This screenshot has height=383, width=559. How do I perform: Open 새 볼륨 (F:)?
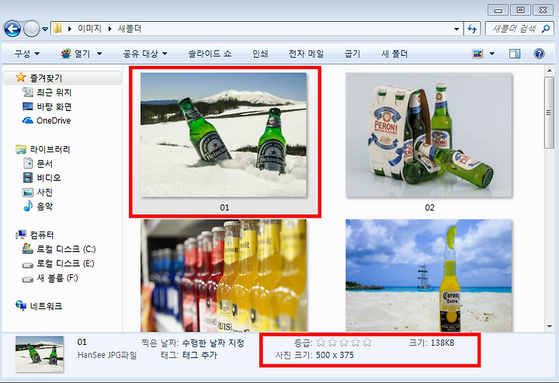click(x=57, y=277)
